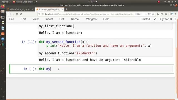This screenshot has height=100, width=178.
Task: Click the In [11]: prompt label
Action: (29, 42)
